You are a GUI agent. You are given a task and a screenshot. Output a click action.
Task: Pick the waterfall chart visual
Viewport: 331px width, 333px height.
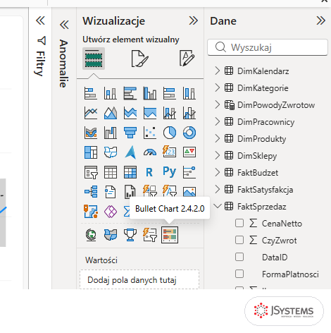111,133
